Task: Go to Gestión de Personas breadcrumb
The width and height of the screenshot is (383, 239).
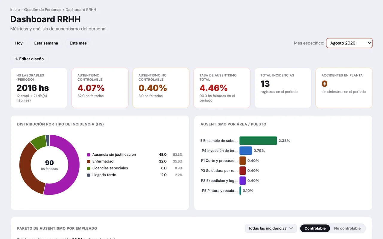Action: [43, 10]
